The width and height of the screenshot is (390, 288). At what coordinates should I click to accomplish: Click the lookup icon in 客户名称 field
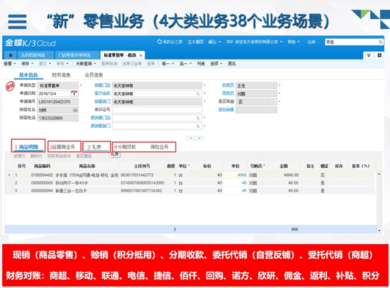(198, 94)
